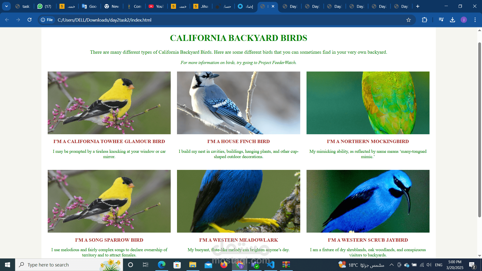The image size is (482, 271).
Task: Expand the tab search dropdown arrow
Action: click(x=6, y=6)
